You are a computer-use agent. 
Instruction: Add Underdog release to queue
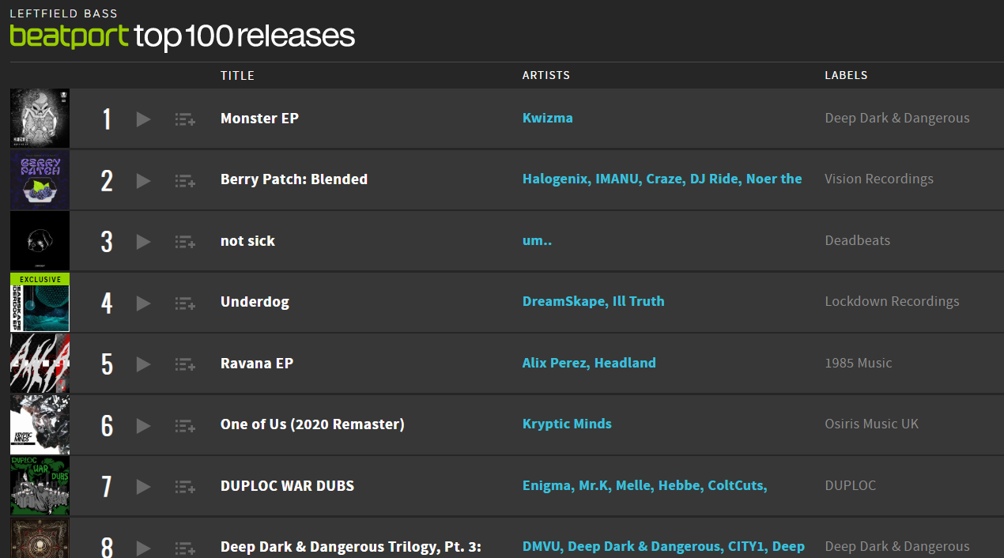[185, 304]
